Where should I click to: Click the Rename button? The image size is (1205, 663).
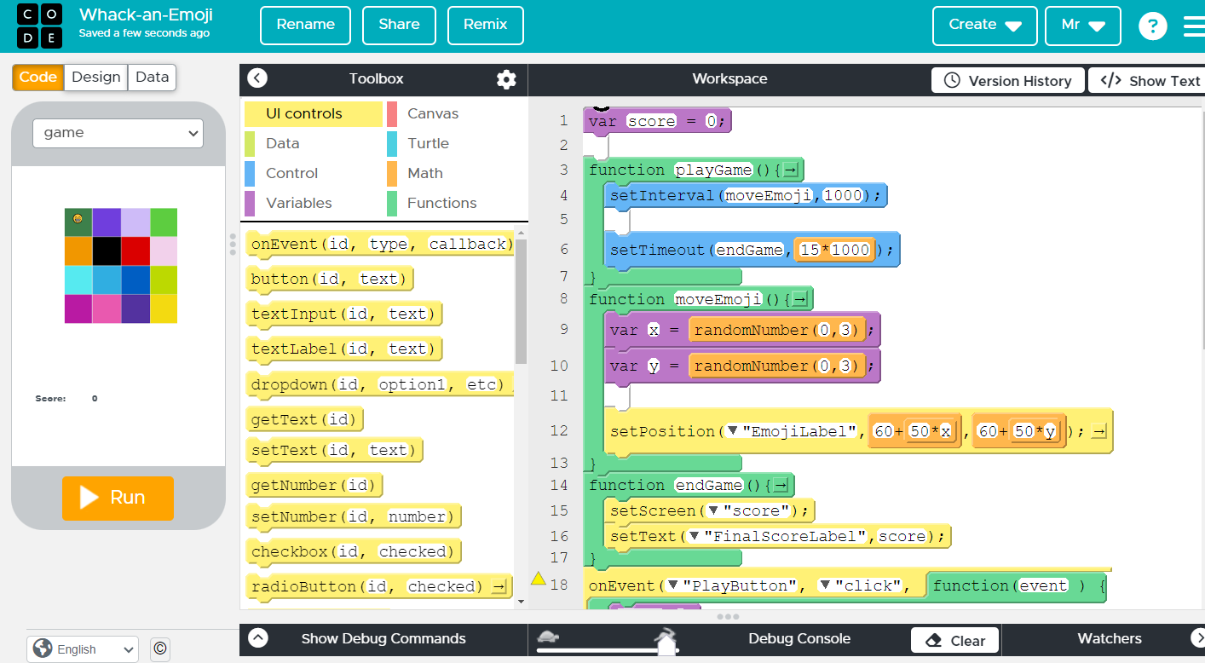(x=306, y=25)
